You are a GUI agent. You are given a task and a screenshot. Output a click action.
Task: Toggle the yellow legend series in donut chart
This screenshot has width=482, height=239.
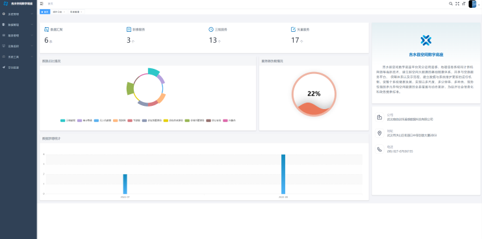tap(173, 120)
